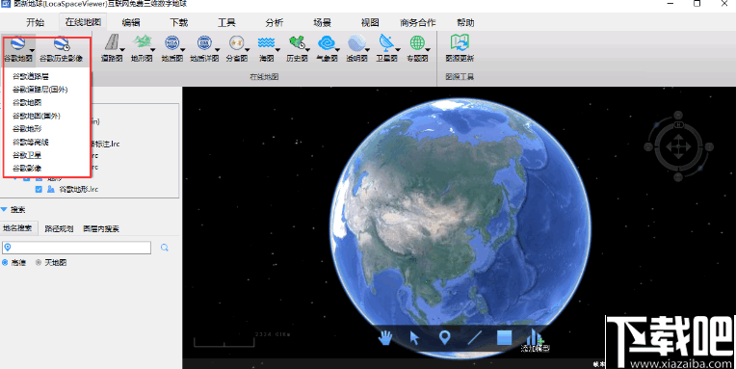Select the 海图 nautical chart icon
736x369 pixels.
[266, 42]
